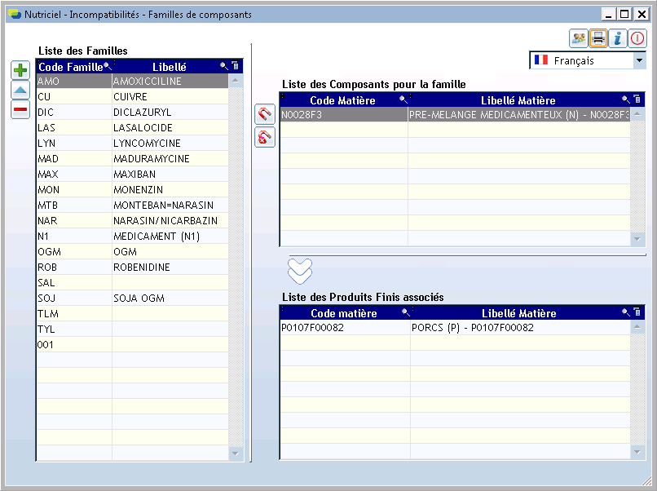The image size is (657, 491).
Task: Open the finished products table menu icon
Action: (x=637, y=312)
